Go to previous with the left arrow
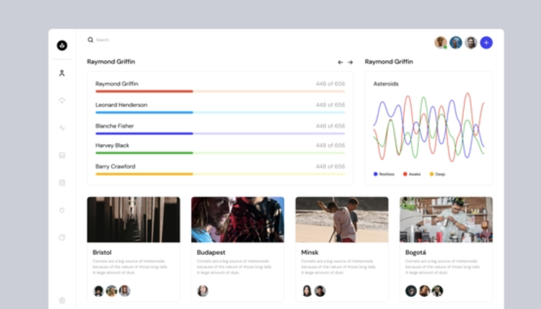 340,62
